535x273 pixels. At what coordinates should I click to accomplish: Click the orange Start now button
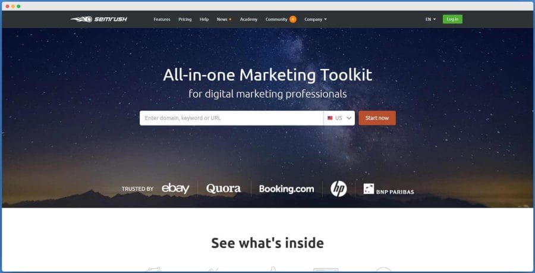pos(377,118)
